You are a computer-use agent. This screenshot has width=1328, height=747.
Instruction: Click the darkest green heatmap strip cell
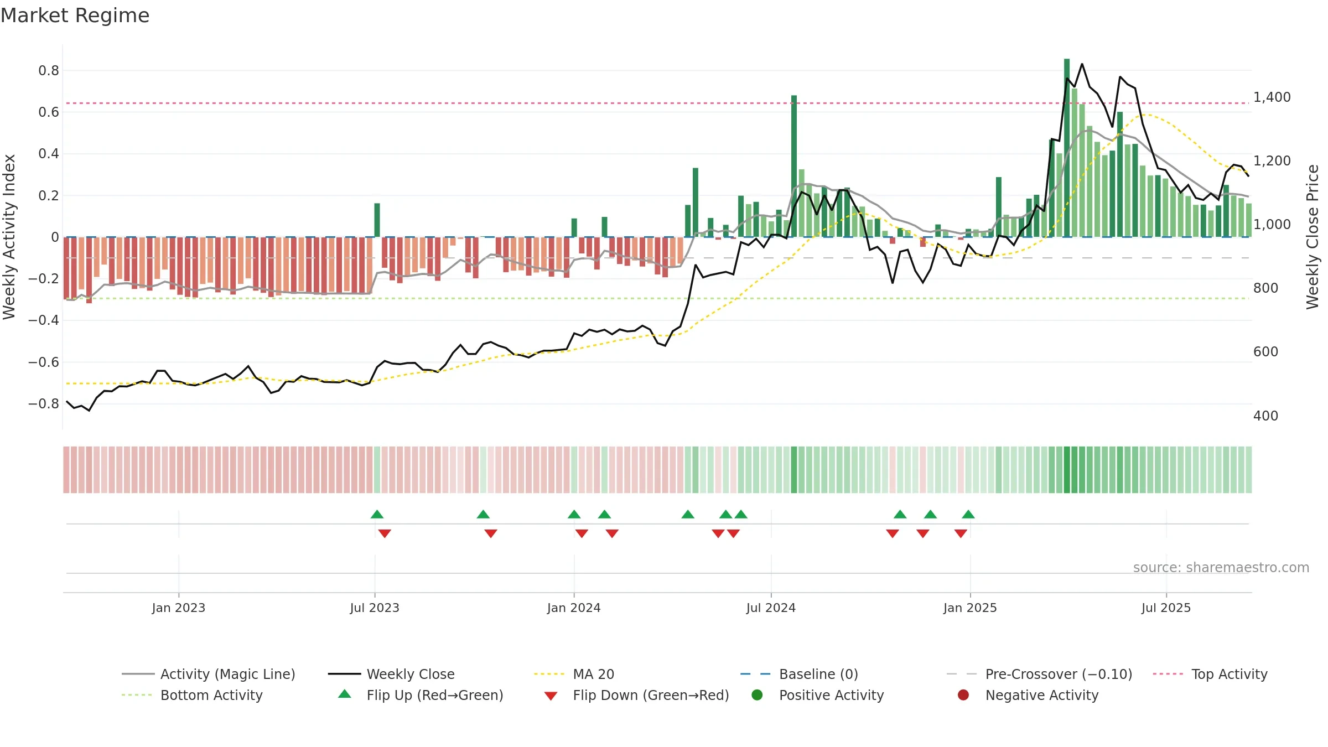1067,470
